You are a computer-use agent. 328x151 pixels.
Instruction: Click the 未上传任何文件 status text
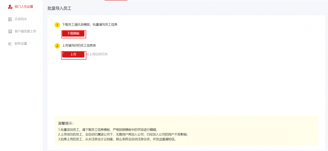[x=97, y=55]
